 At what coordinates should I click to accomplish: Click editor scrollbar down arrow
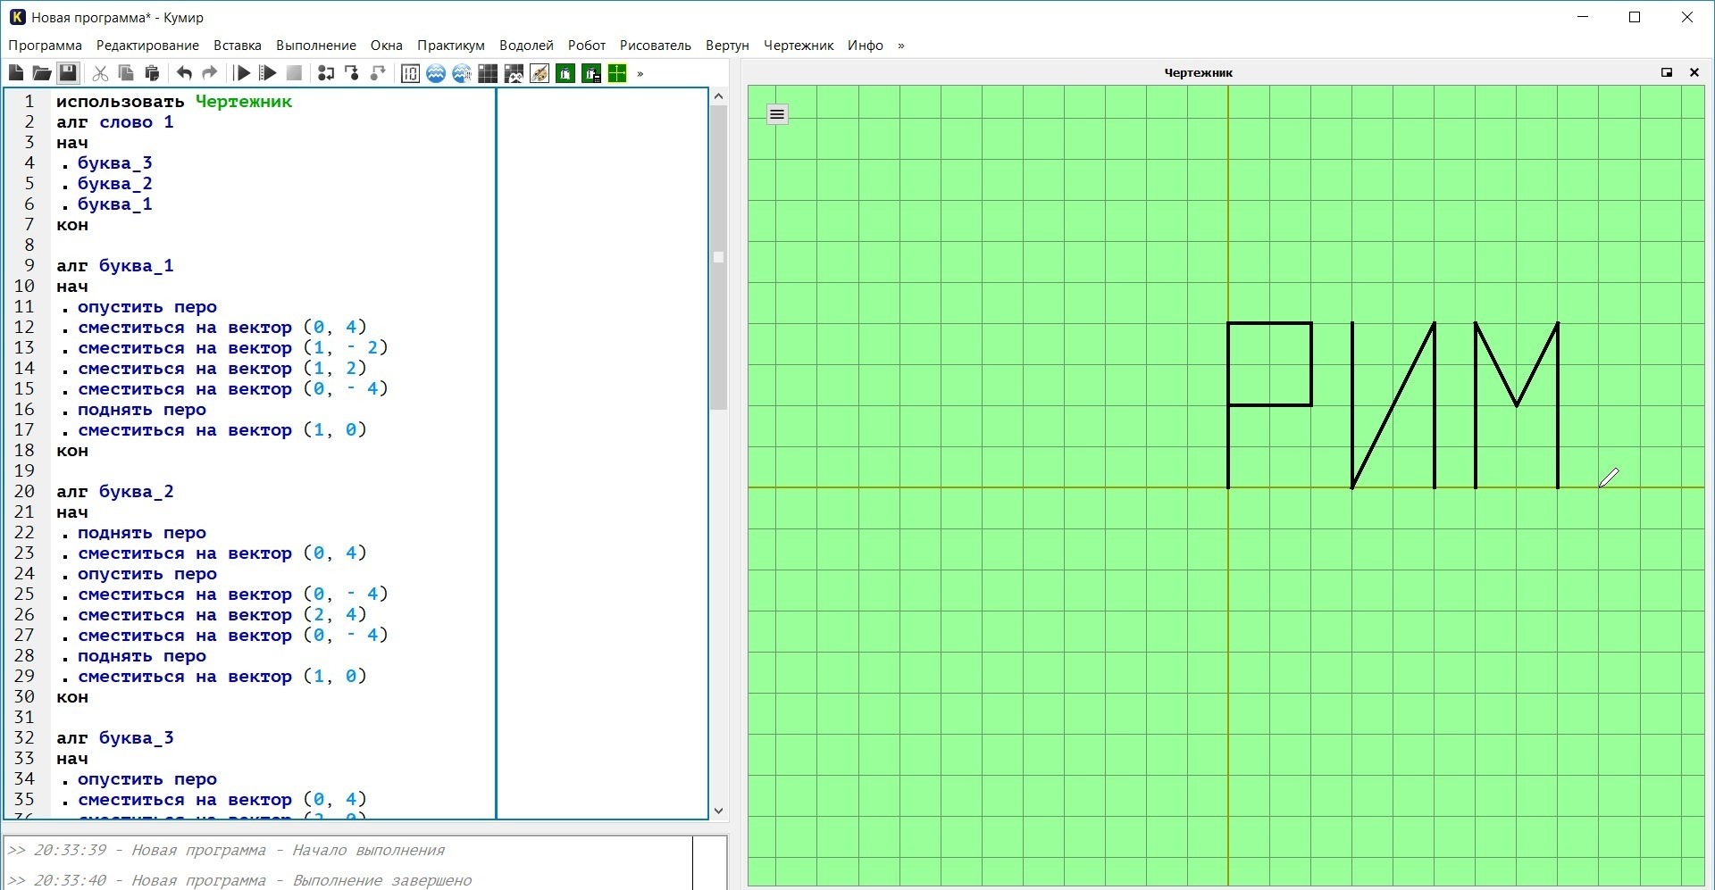pyautogui.click(x=719, y=811)
